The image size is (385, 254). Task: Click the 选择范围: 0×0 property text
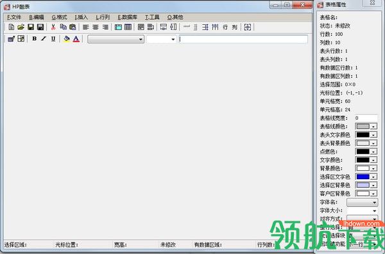[x=338, y=84]
